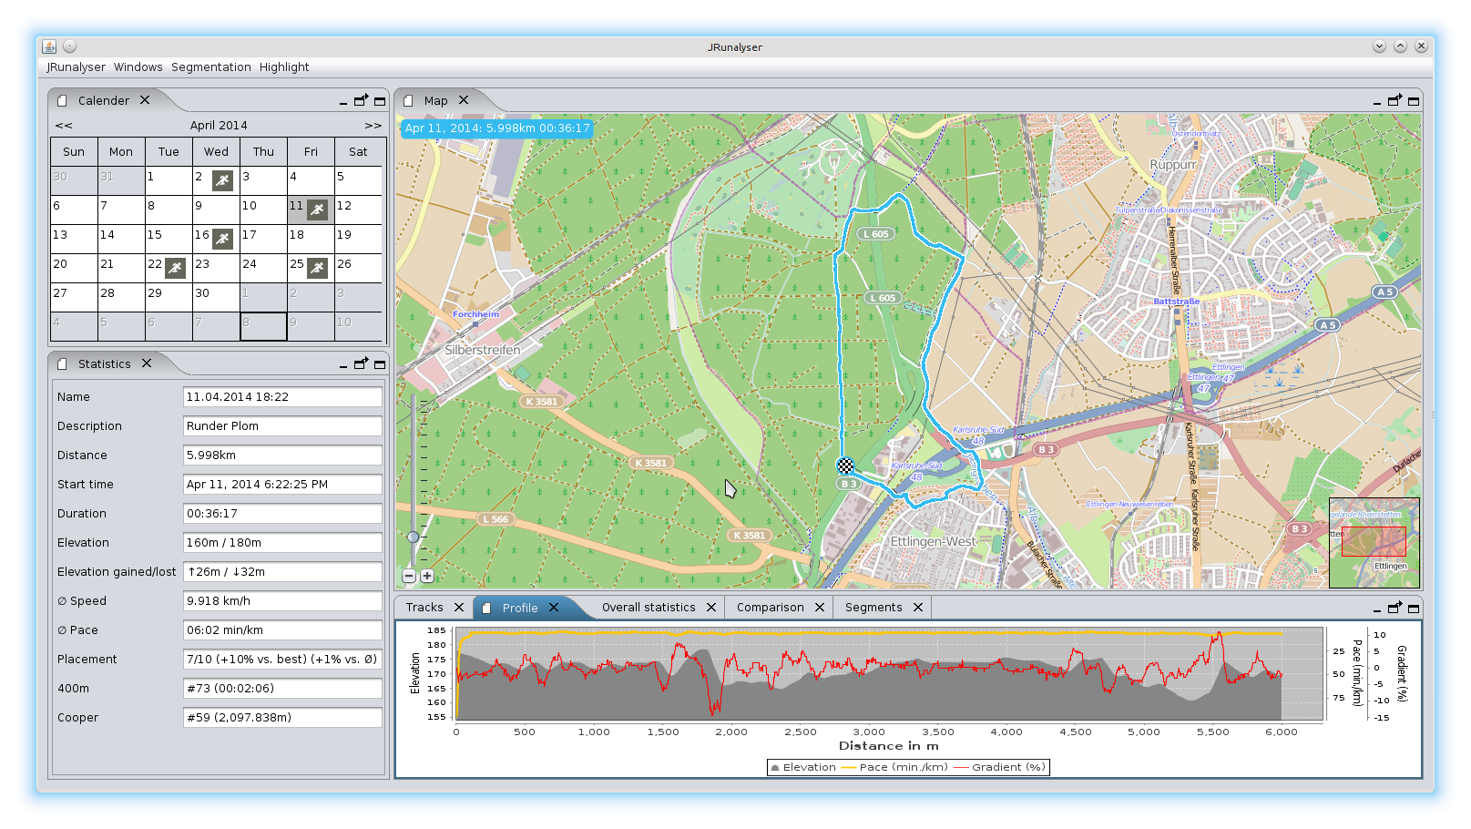Click the runner icon on April 22
The image size is (1471, 829).
pos(174,268)
